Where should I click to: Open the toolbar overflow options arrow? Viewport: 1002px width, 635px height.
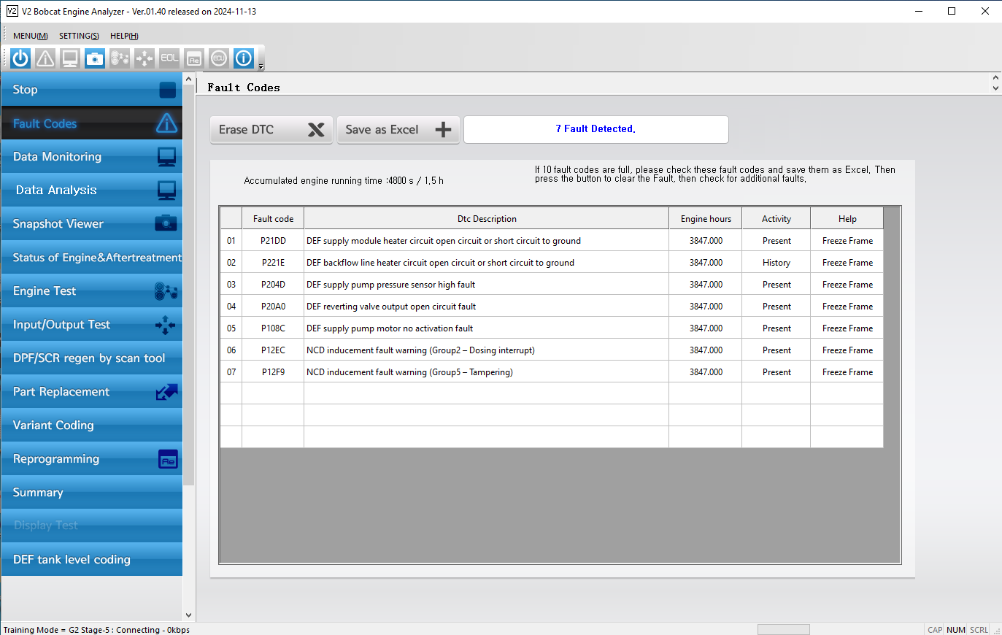261,66
